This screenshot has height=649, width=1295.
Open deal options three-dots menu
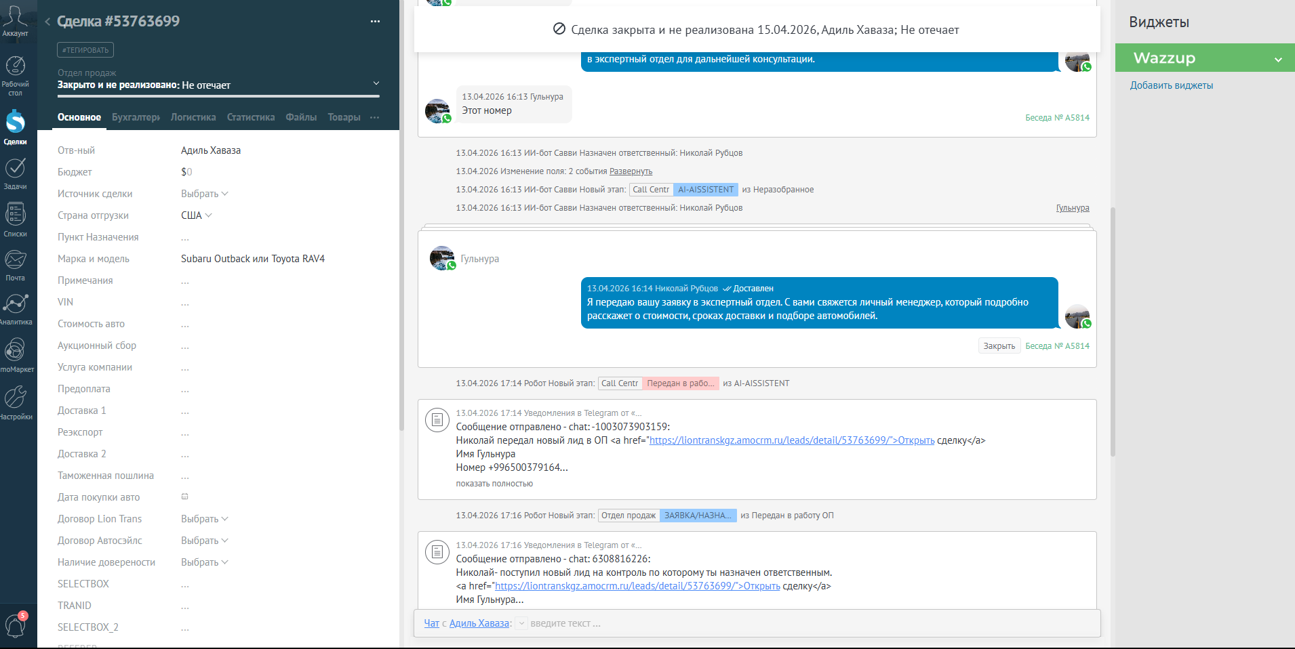click(x=375, y=22)
